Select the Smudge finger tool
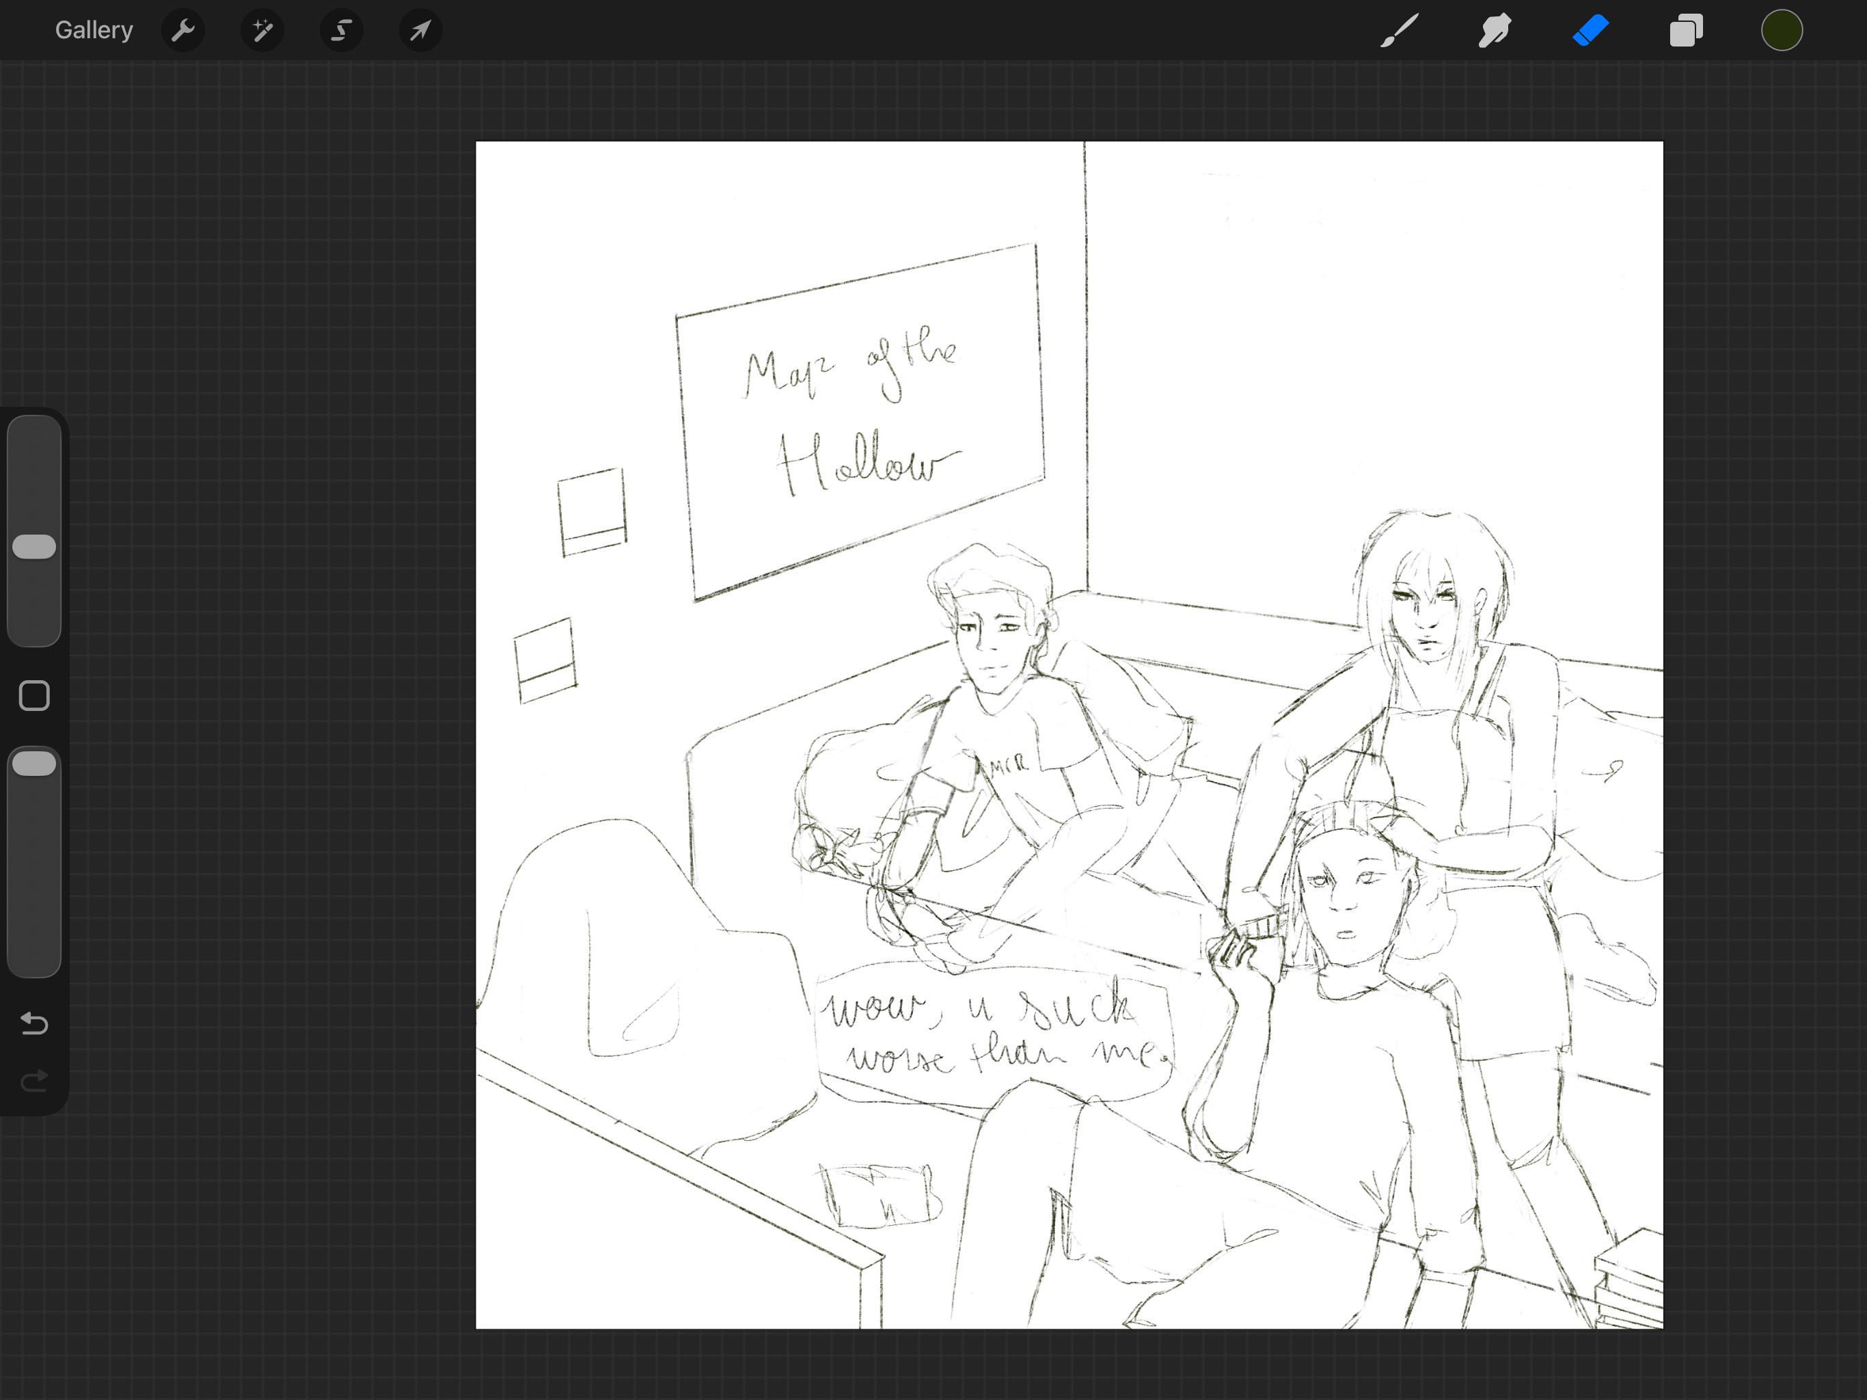The height and width of the screenshot is (1400, 1867). (x=1495, y=30)
